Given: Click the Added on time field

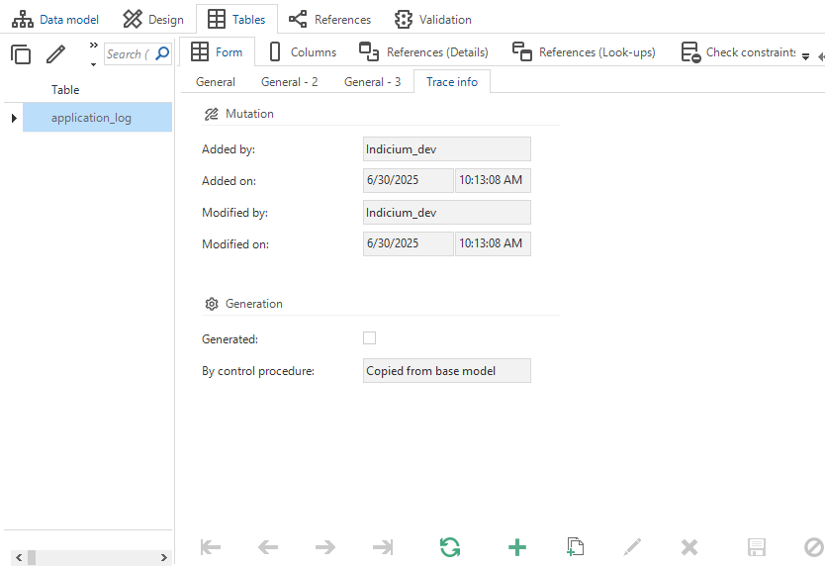Looking at the screenshot, I should (x=493, y=180).
